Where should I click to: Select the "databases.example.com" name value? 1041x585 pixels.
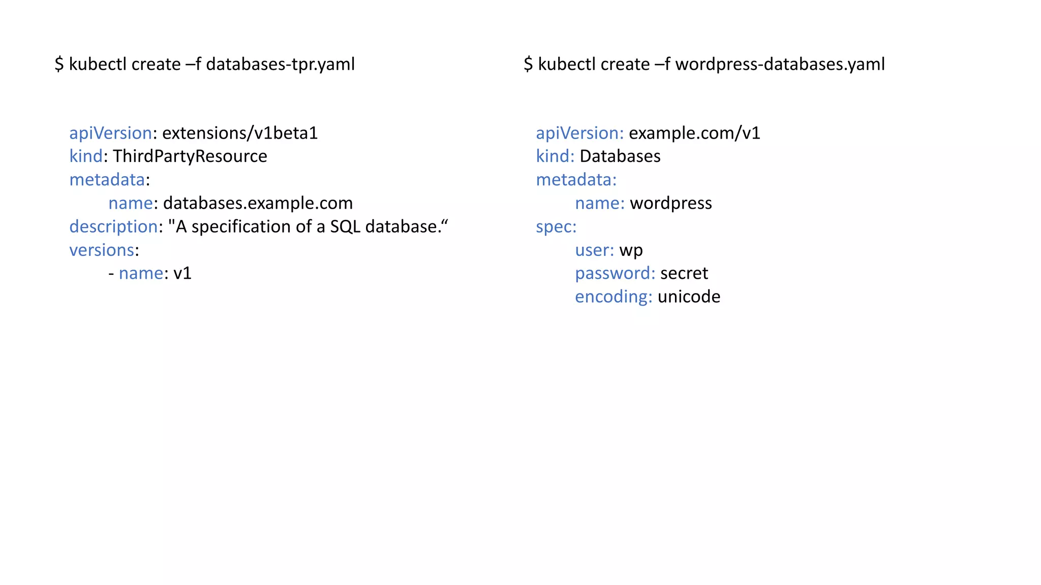point(258,203)
